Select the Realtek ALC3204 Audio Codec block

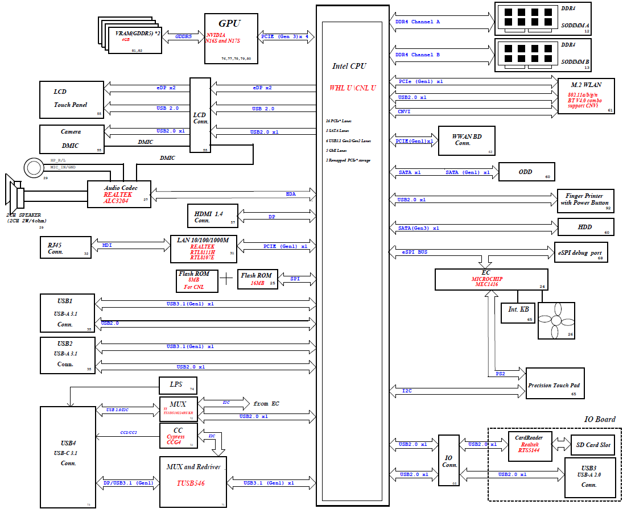(119, 194)
